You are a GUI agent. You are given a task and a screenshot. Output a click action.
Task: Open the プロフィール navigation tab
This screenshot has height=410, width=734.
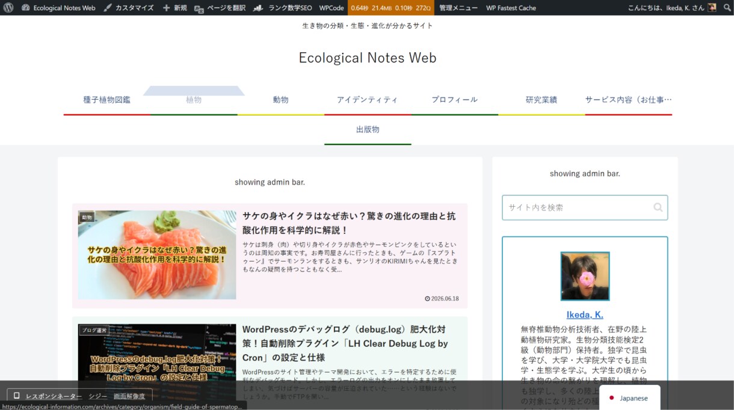pos(454,100)
